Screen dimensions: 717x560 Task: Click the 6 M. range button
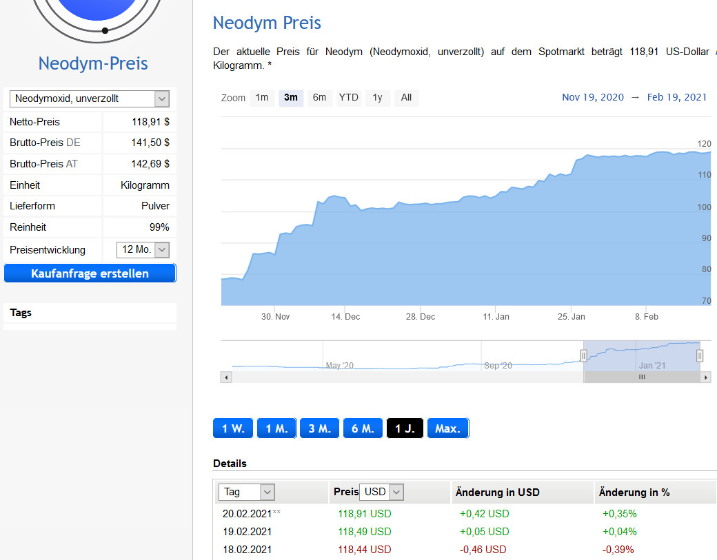[363, 428]
